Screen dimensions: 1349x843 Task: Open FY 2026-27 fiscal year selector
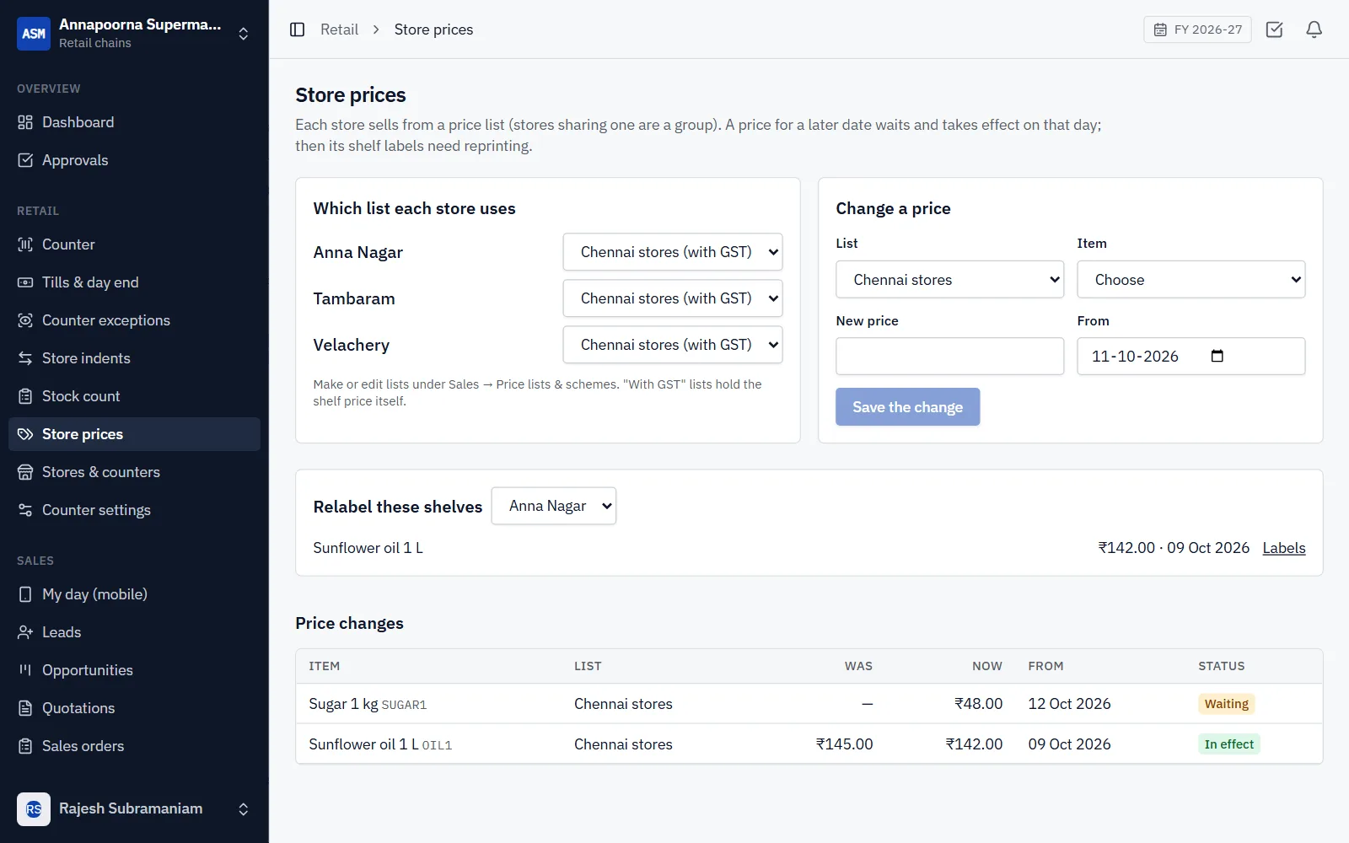point(1197,30)
